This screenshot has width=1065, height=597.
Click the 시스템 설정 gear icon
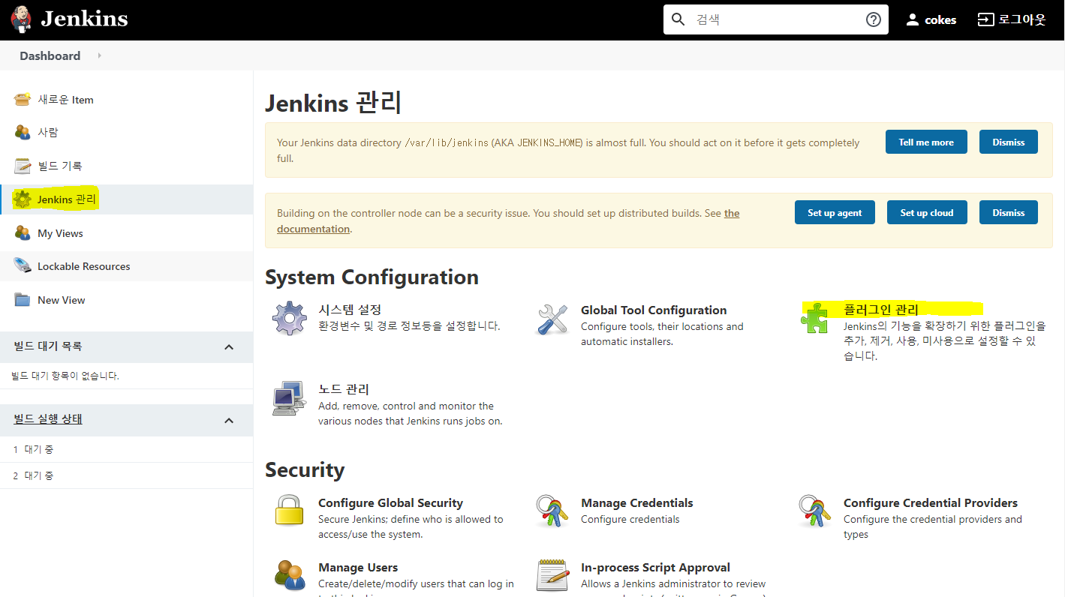[x=290, y=318]
